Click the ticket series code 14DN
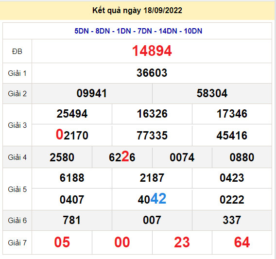This screenshot has width=276, height=259. [x=168, y=31]
